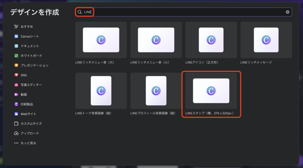Open LINEスタンプ thumbnail card
Image resolution: width=303 pixels, height=168 pixels.
pyautogui.click(x=211, y=91)
